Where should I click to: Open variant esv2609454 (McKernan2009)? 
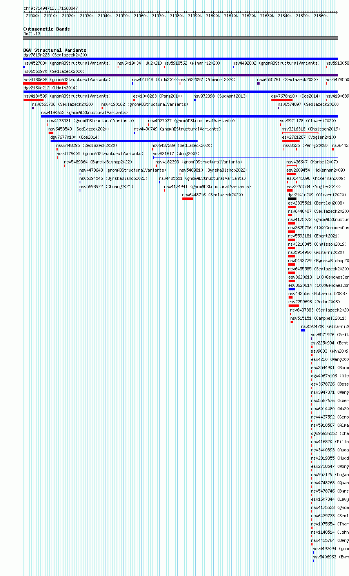pyautogui.click(x=316, y=170)
